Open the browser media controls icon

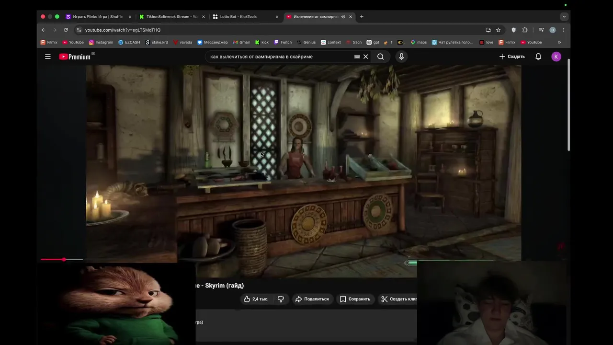pyautogui.click(x=541, y=30)
